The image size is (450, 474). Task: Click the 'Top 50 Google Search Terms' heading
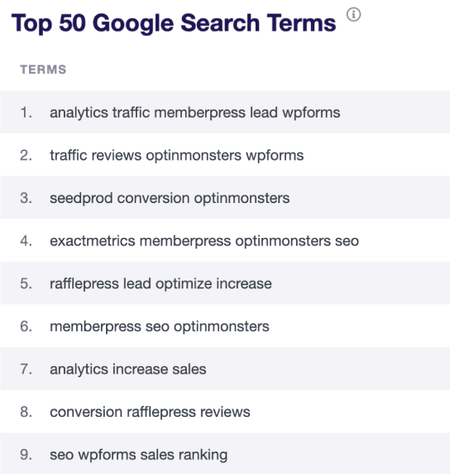click(x=174, y=23)
